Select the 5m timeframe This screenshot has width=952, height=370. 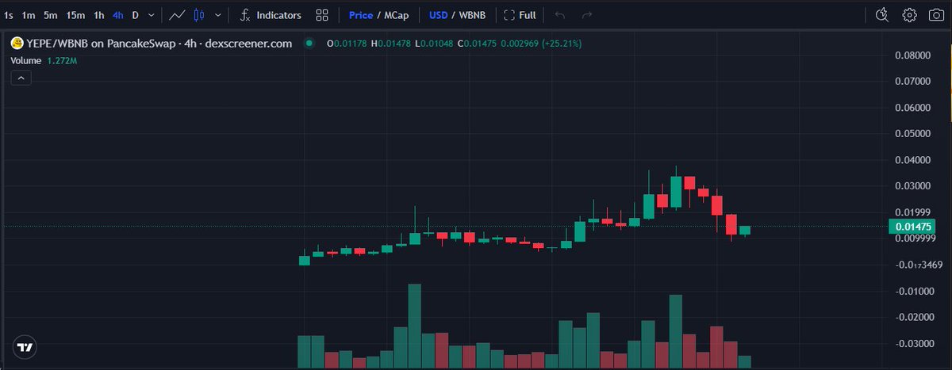[x=51, y=15]
